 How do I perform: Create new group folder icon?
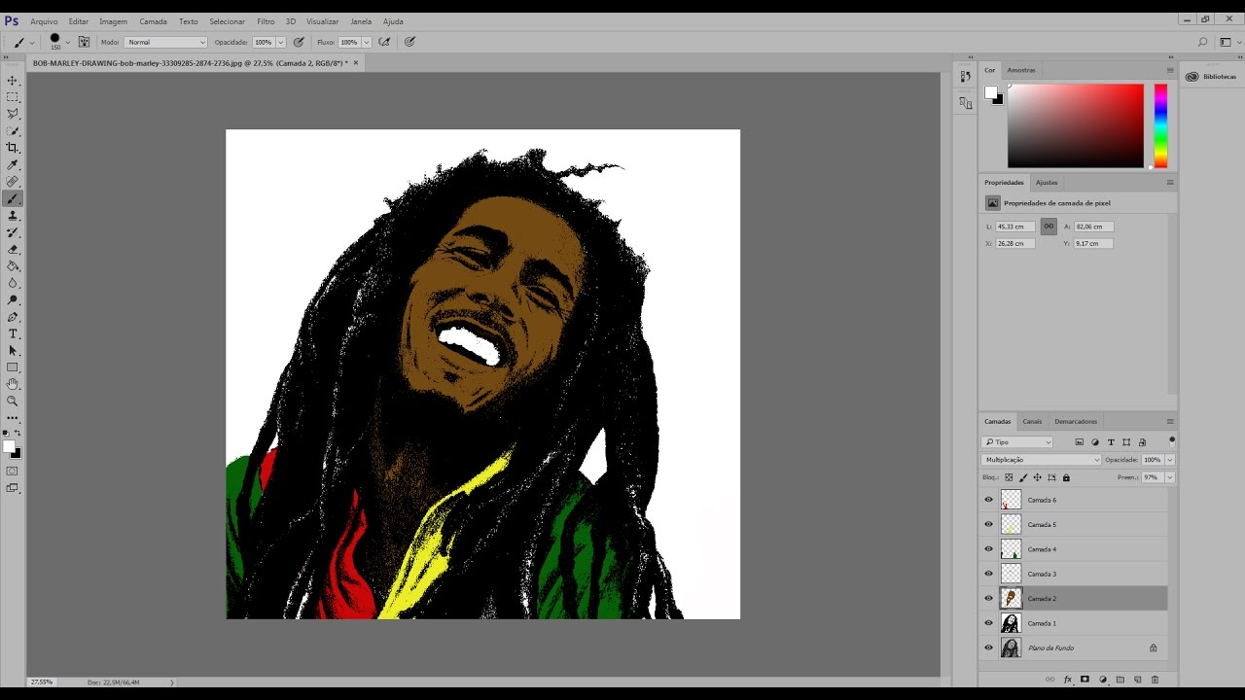1120,680
